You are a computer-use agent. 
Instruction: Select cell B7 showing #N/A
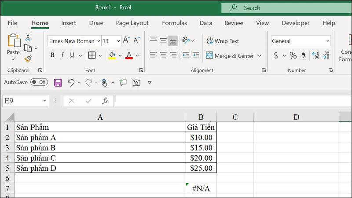pyautogui.click(x=201, y=188)
